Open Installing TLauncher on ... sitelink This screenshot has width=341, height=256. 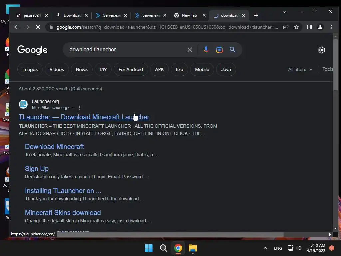click(x=63, y=191)
